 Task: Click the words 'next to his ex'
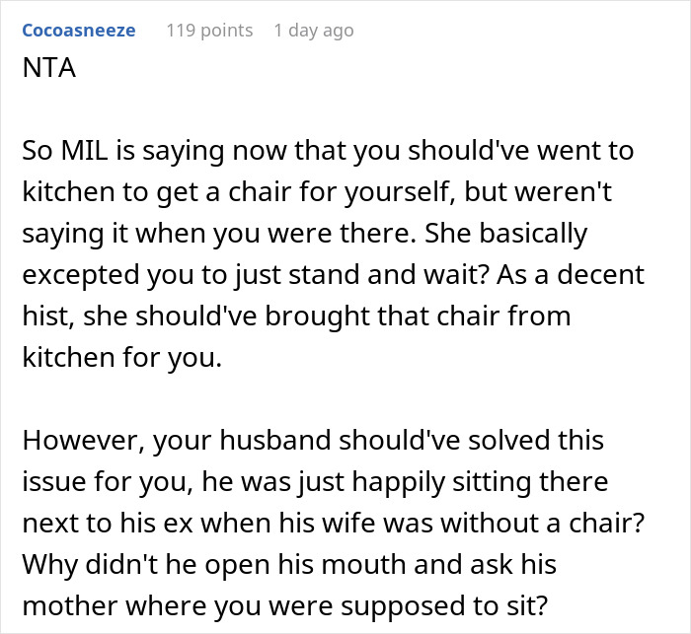tap(133, 523)
